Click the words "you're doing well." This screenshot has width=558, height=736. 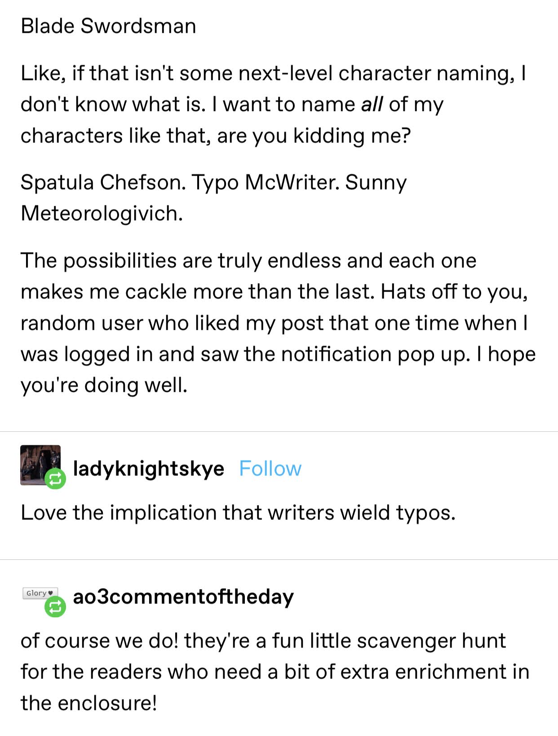104,385
